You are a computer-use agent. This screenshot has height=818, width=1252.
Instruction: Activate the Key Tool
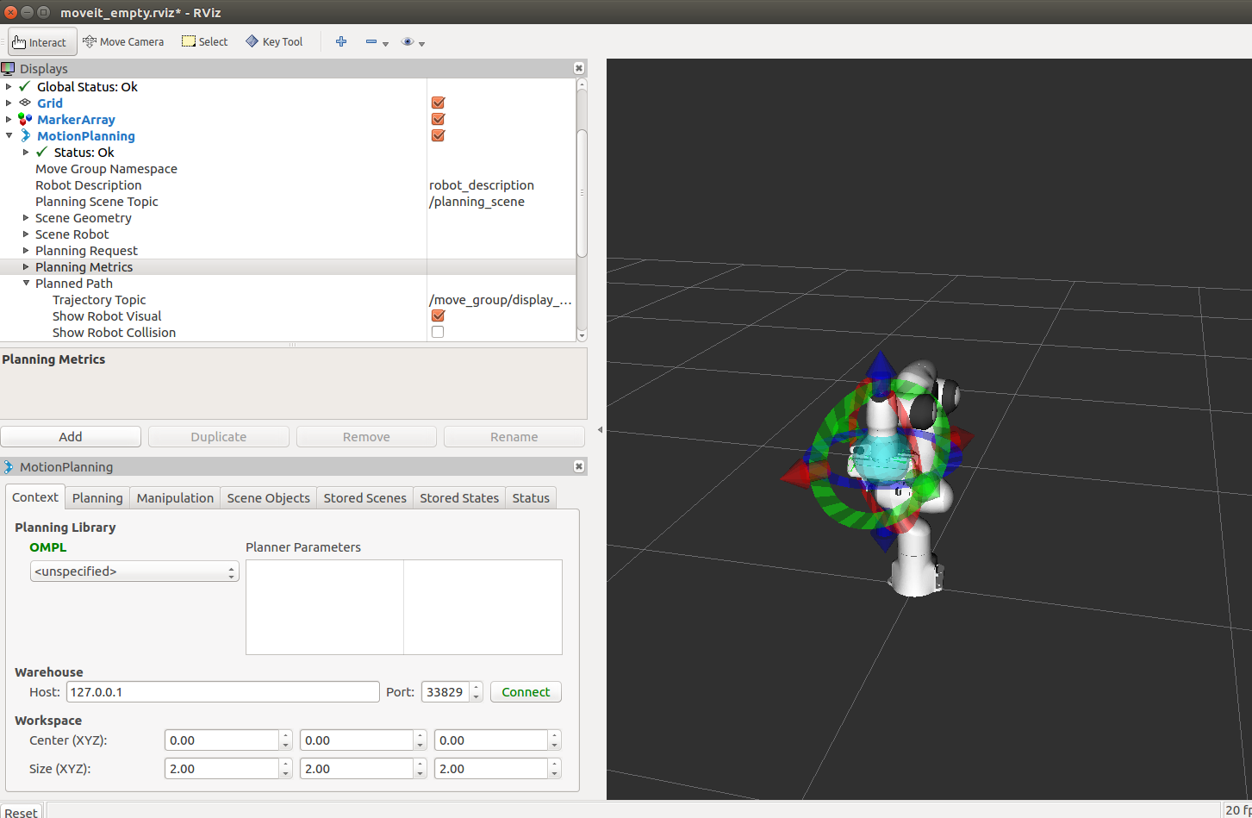(274, 41)
